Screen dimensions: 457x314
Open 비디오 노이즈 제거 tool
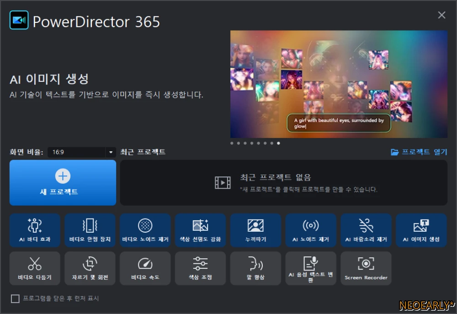point(145,230)
